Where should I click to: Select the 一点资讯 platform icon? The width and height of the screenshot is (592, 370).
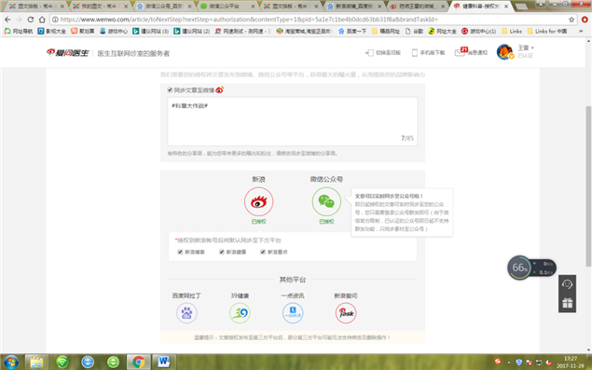[293, 313]
